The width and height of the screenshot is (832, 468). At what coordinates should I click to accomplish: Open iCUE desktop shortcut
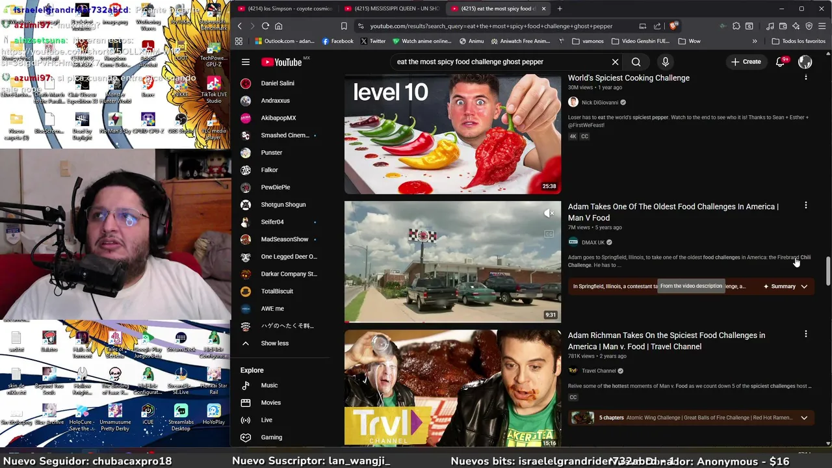(148, 414)
